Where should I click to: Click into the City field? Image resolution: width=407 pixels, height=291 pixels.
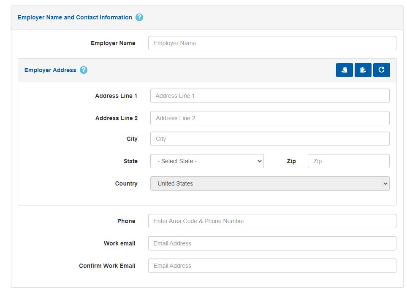(x=270, y=139)
